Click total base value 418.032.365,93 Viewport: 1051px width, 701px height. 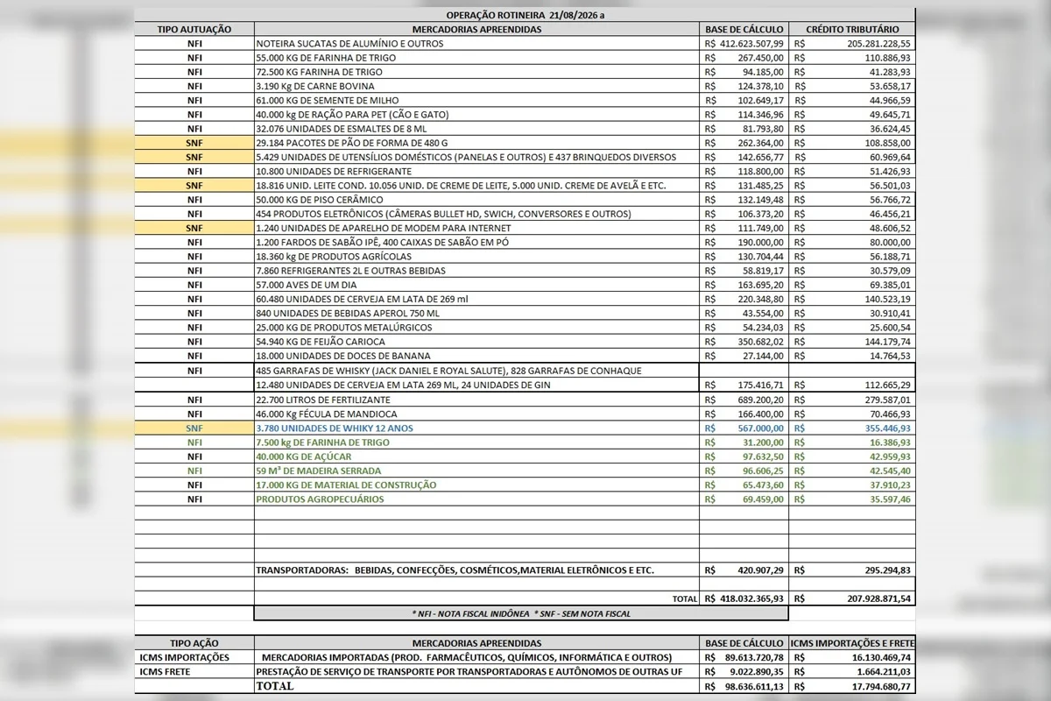751,598
